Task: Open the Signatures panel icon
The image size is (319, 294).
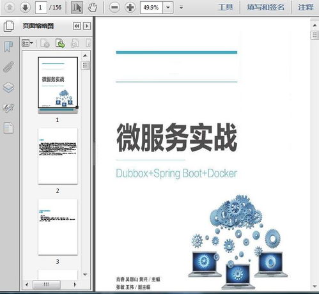Action: [x=8, y=108]
